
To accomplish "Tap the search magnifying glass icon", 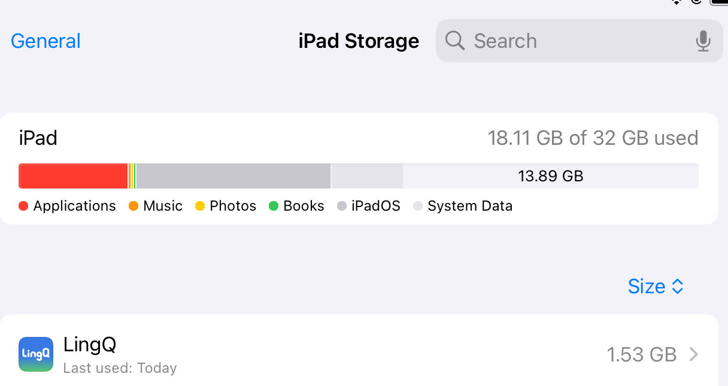I will pyautogui.click(x=455, y=41).
